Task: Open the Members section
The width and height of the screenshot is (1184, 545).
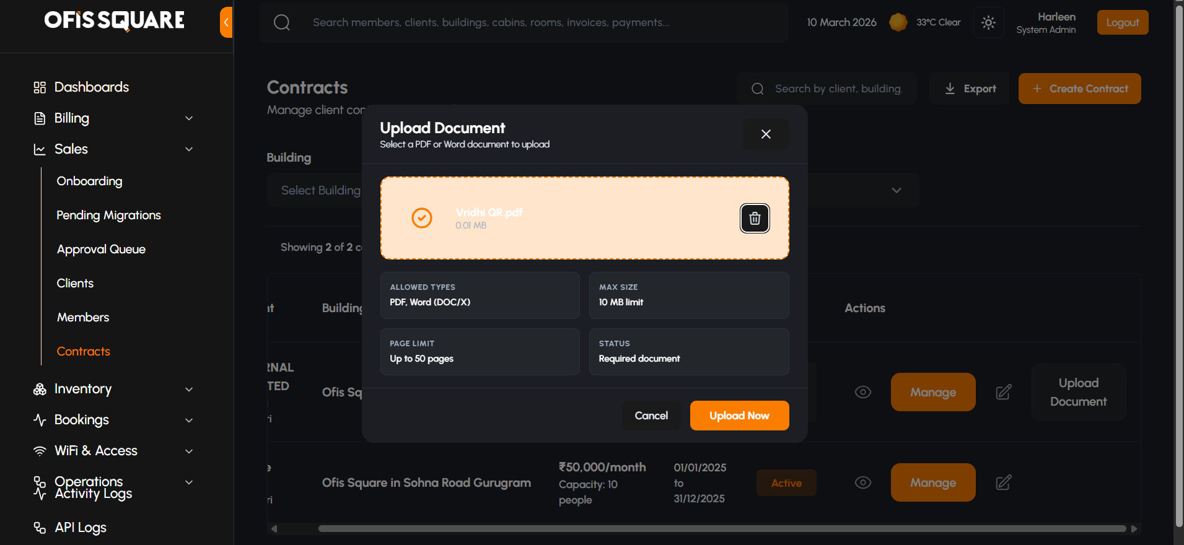Action: click(83, 317)
